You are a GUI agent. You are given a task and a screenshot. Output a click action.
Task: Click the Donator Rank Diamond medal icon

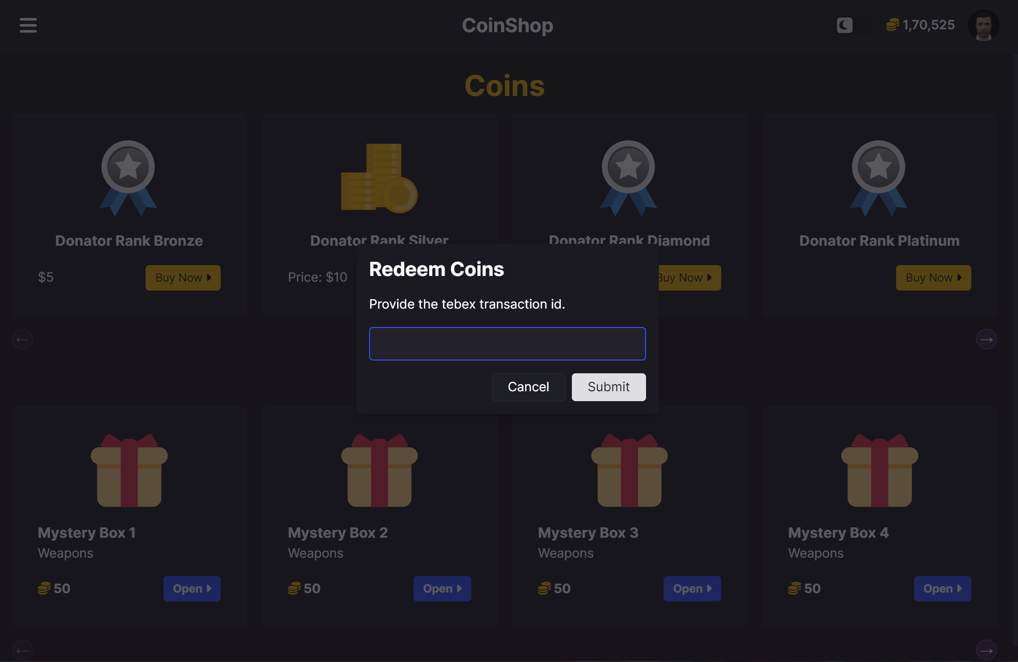tap(628, 178)
